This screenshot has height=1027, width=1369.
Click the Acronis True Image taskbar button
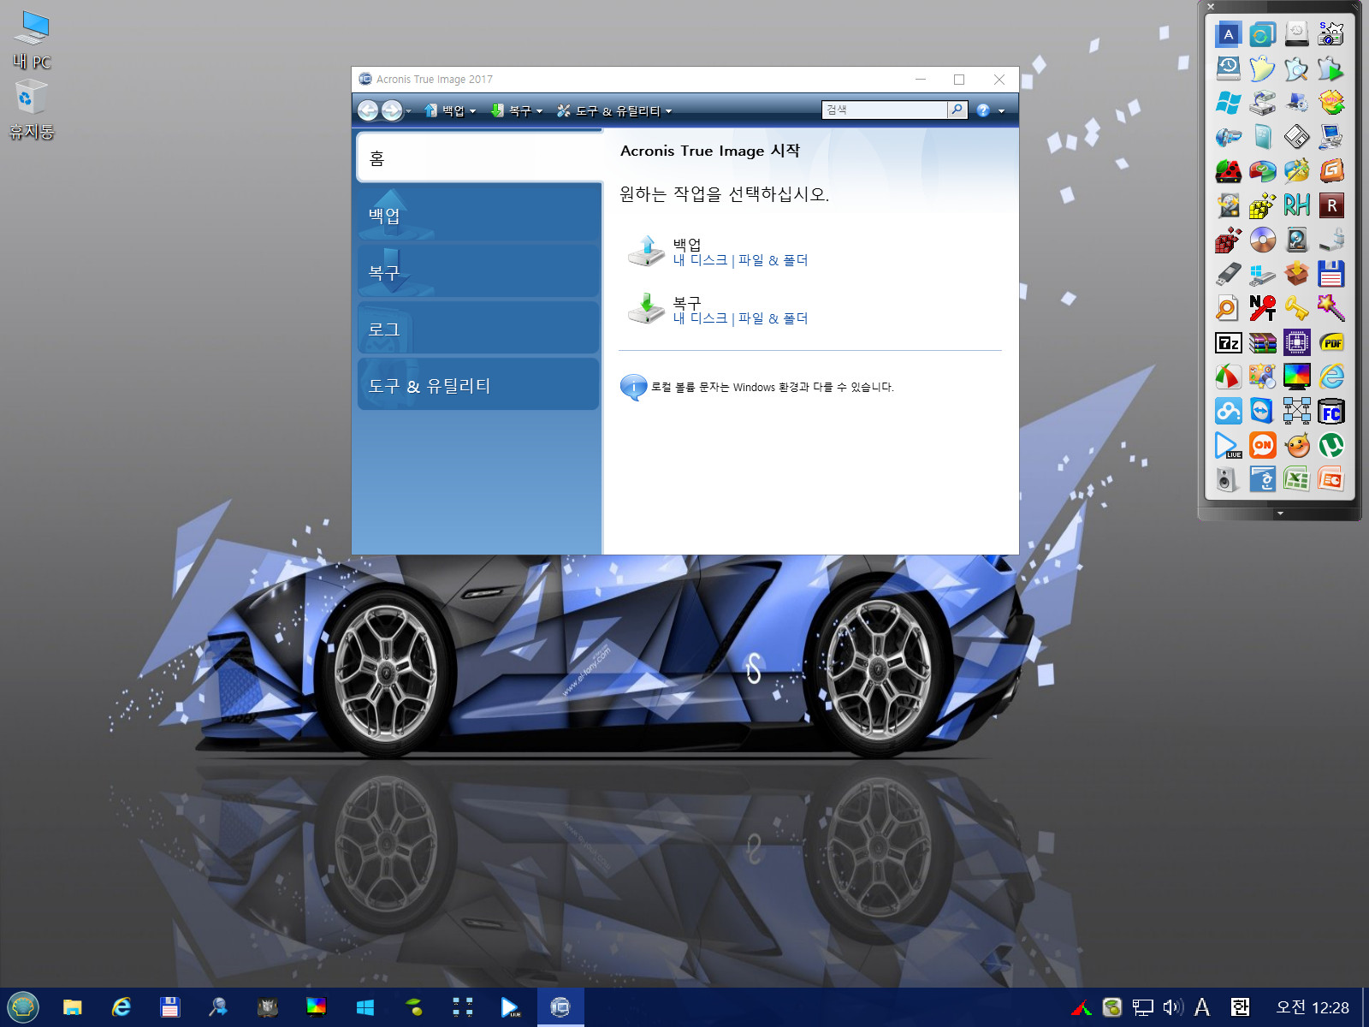(x=560, y=1007)
